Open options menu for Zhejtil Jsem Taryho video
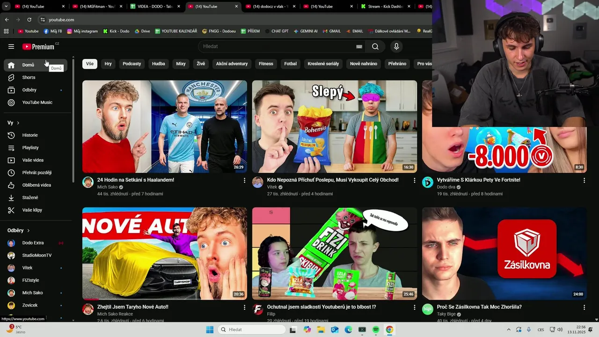 [244, 308]
